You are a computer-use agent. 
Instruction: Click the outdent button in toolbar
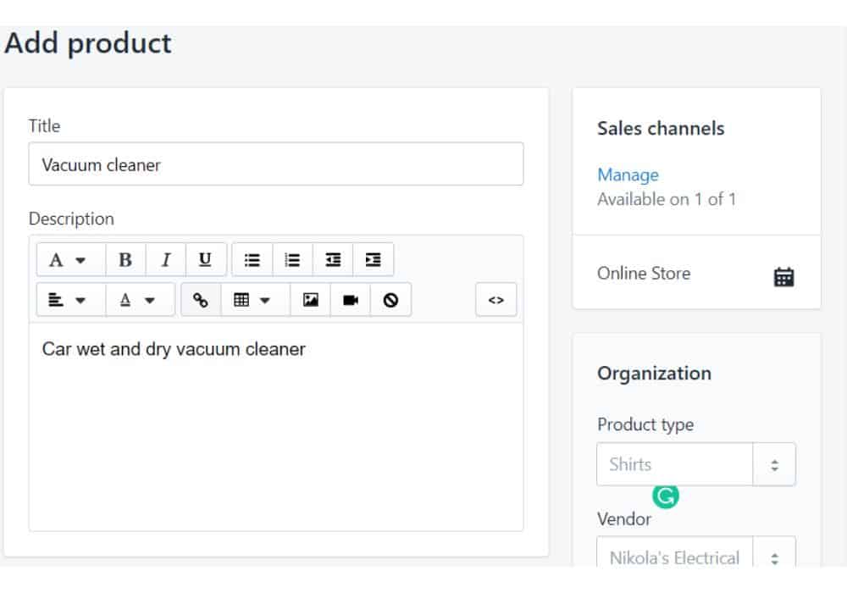point(333,260)
